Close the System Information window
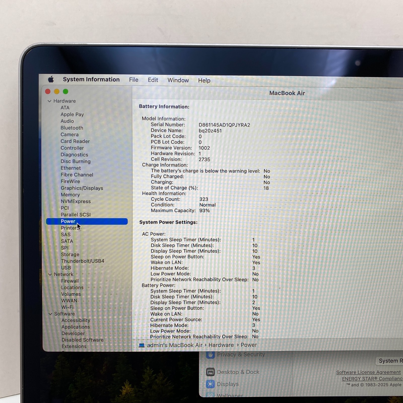Viewport: 403px width, 403px height. coord(48,91)
